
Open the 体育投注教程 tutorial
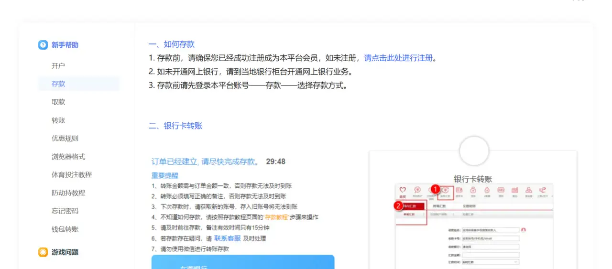72,174
